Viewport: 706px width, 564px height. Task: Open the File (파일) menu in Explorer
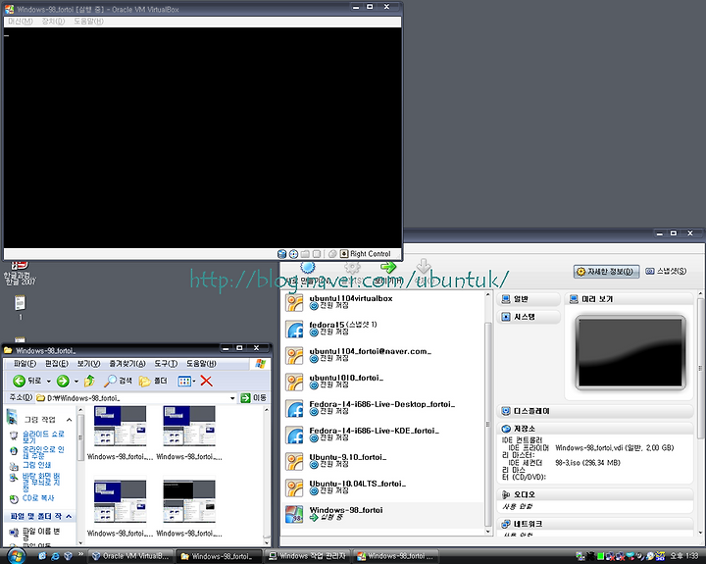click(x=25, y=364)
